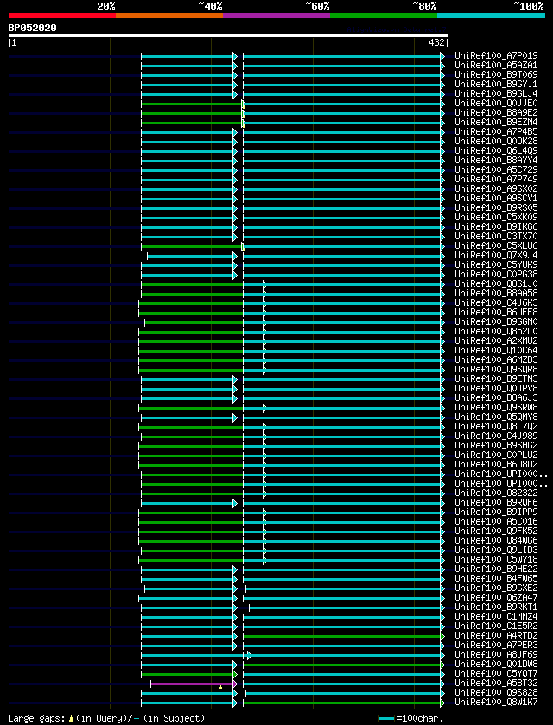Click the green right segment of UniRef100_A4RTD2
The image size is (553, 725).
[x=342, y=636]
